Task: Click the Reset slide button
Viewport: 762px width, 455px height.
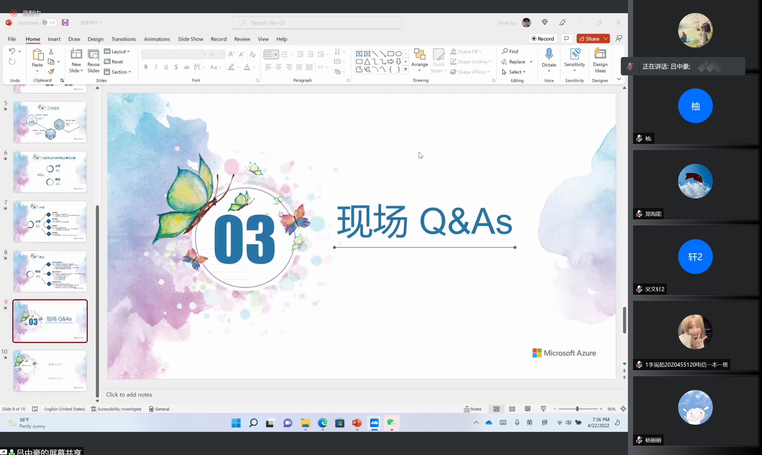Action: point(113,62)
